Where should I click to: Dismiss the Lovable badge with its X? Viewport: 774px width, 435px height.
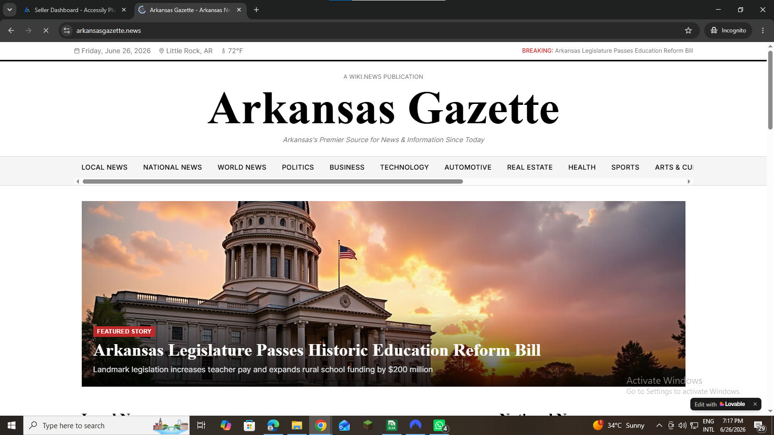coord(755,404)
